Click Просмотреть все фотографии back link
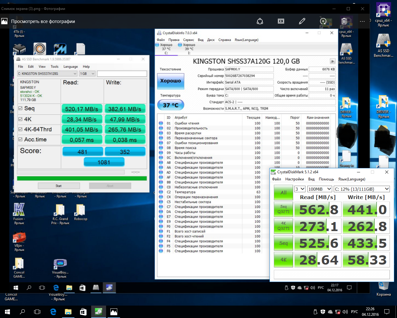 [x=43, y=21]
